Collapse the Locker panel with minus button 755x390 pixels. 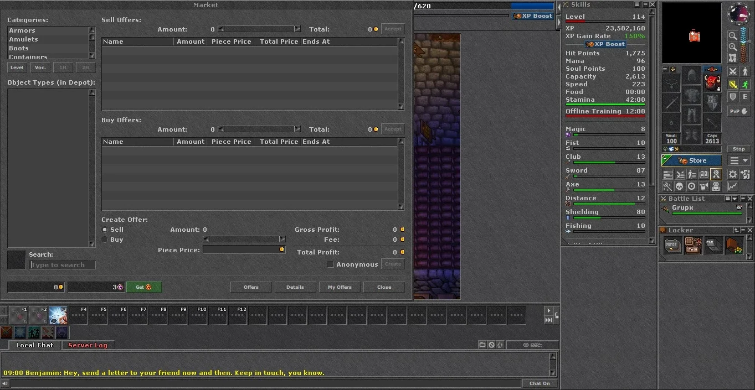pos(743,230)
